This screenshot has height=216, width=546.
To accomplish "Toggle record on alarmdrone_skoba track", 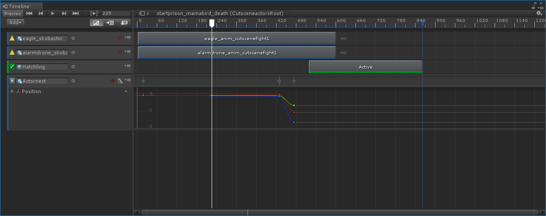I will (120, 52).
